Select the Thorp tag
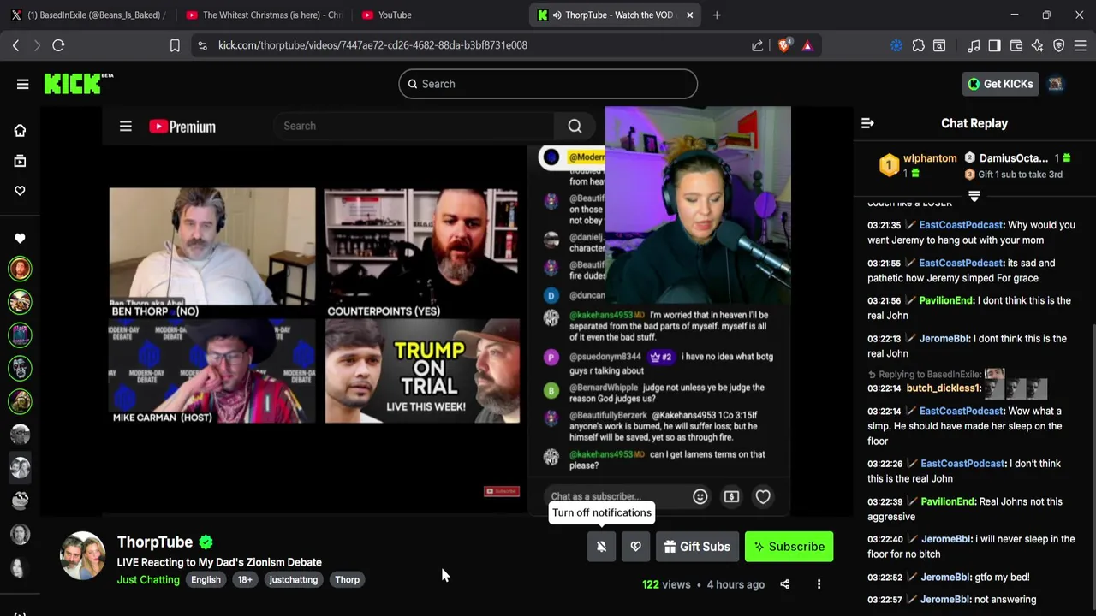This screenshot has height=616, width=1096. click(347, 579)
